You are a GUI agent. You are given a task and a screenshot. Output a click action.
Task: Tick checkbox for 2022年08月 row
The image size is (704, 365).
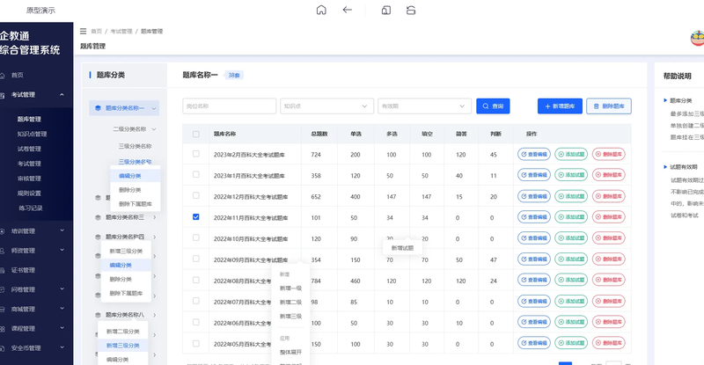point(195,280)
